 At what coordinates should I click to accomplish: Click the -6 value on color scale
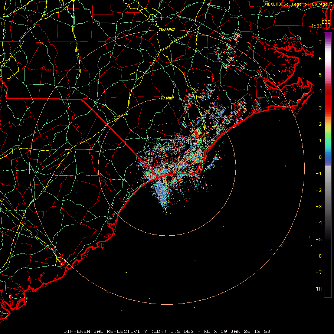click(x=319, y=256)
